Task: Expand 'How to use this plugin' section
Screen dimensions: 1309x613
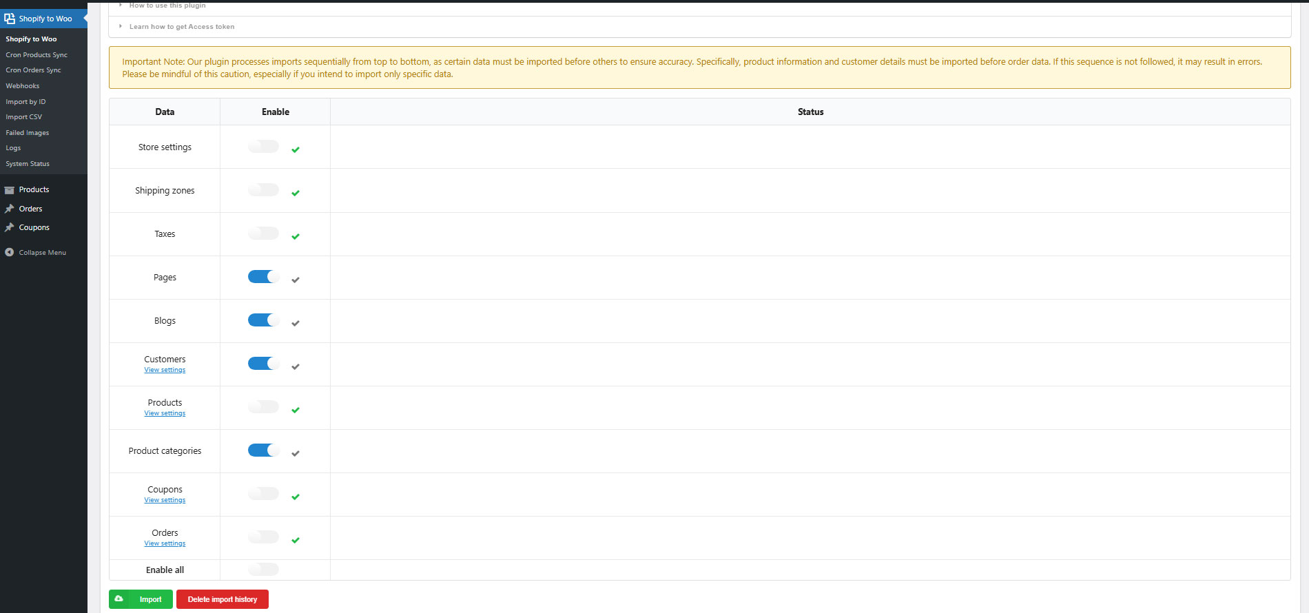Action: 167,6
